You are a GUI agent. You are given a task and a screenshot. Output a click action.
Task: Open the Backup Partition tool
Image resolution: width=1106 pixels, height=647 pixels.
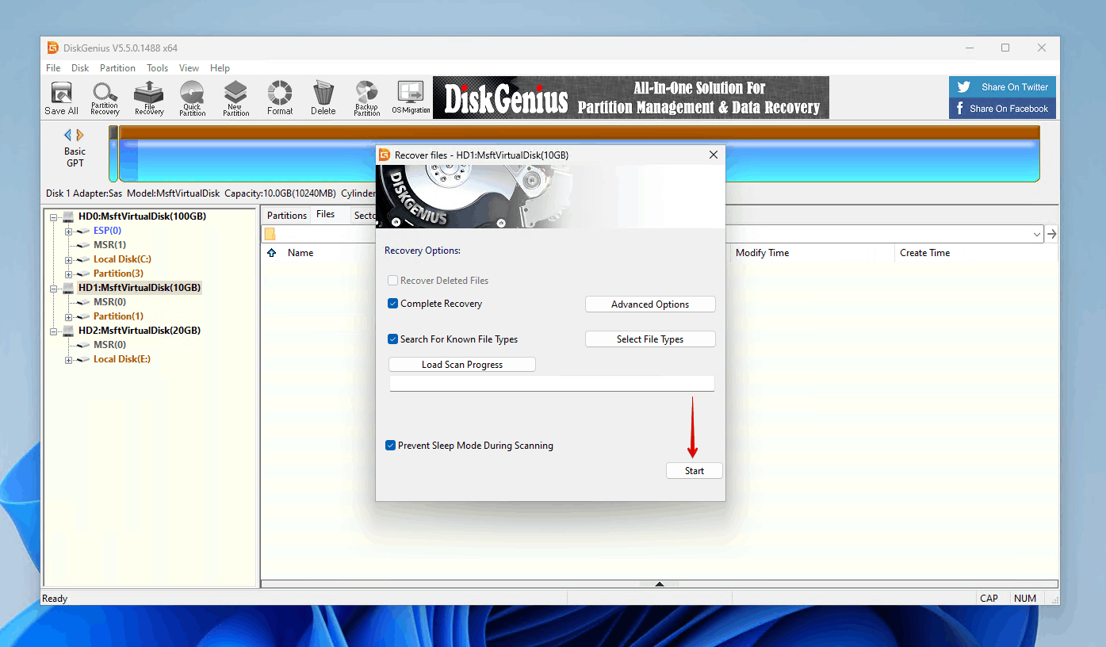[x=366, y=98]
